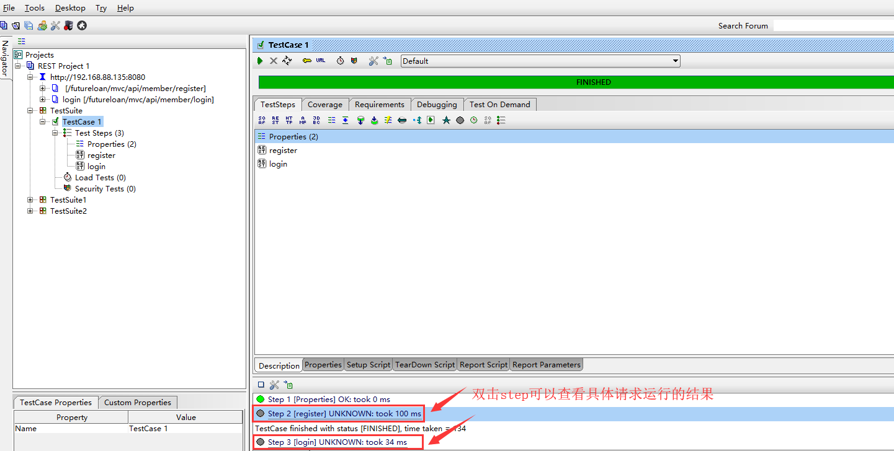This screenshot has height=451, width=894.
Task: Click the URL endpoint icon
Action: pos(320,61)
